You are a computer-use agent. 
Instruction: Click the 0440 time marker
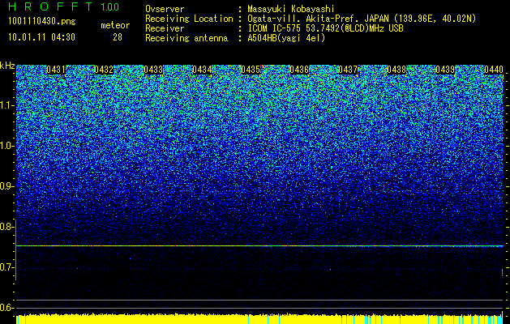(x=494, y=70)
